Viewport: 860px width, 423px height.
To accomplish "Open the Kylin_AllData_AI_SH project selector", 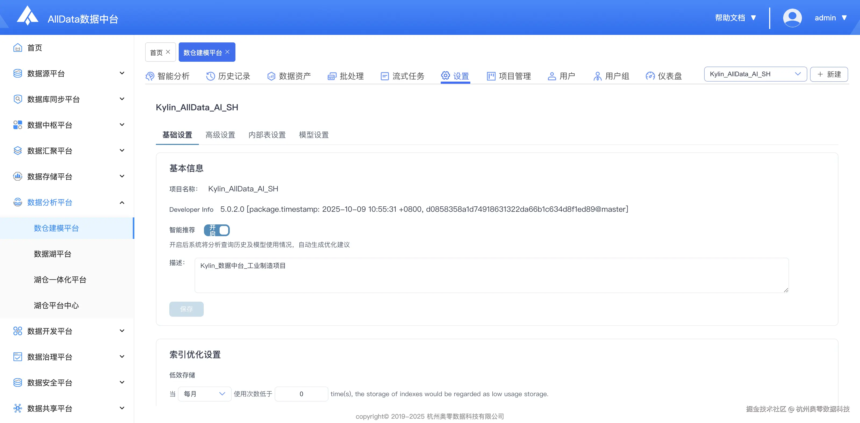I will (755, 74).
